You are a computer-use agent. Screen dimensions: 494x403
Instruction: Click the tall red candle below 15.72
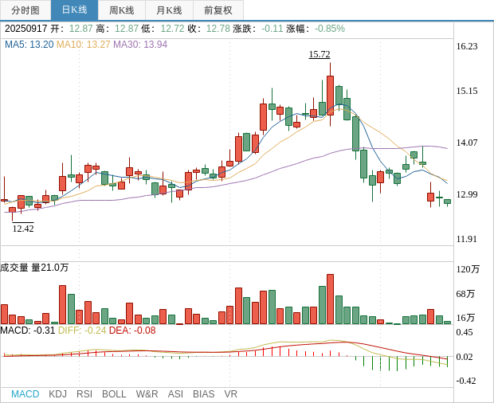(x=330, y=96)
